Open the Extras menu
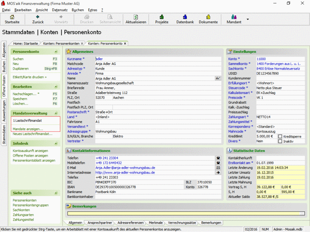Viewport: 310px width, 232px height. coord(93,10)
